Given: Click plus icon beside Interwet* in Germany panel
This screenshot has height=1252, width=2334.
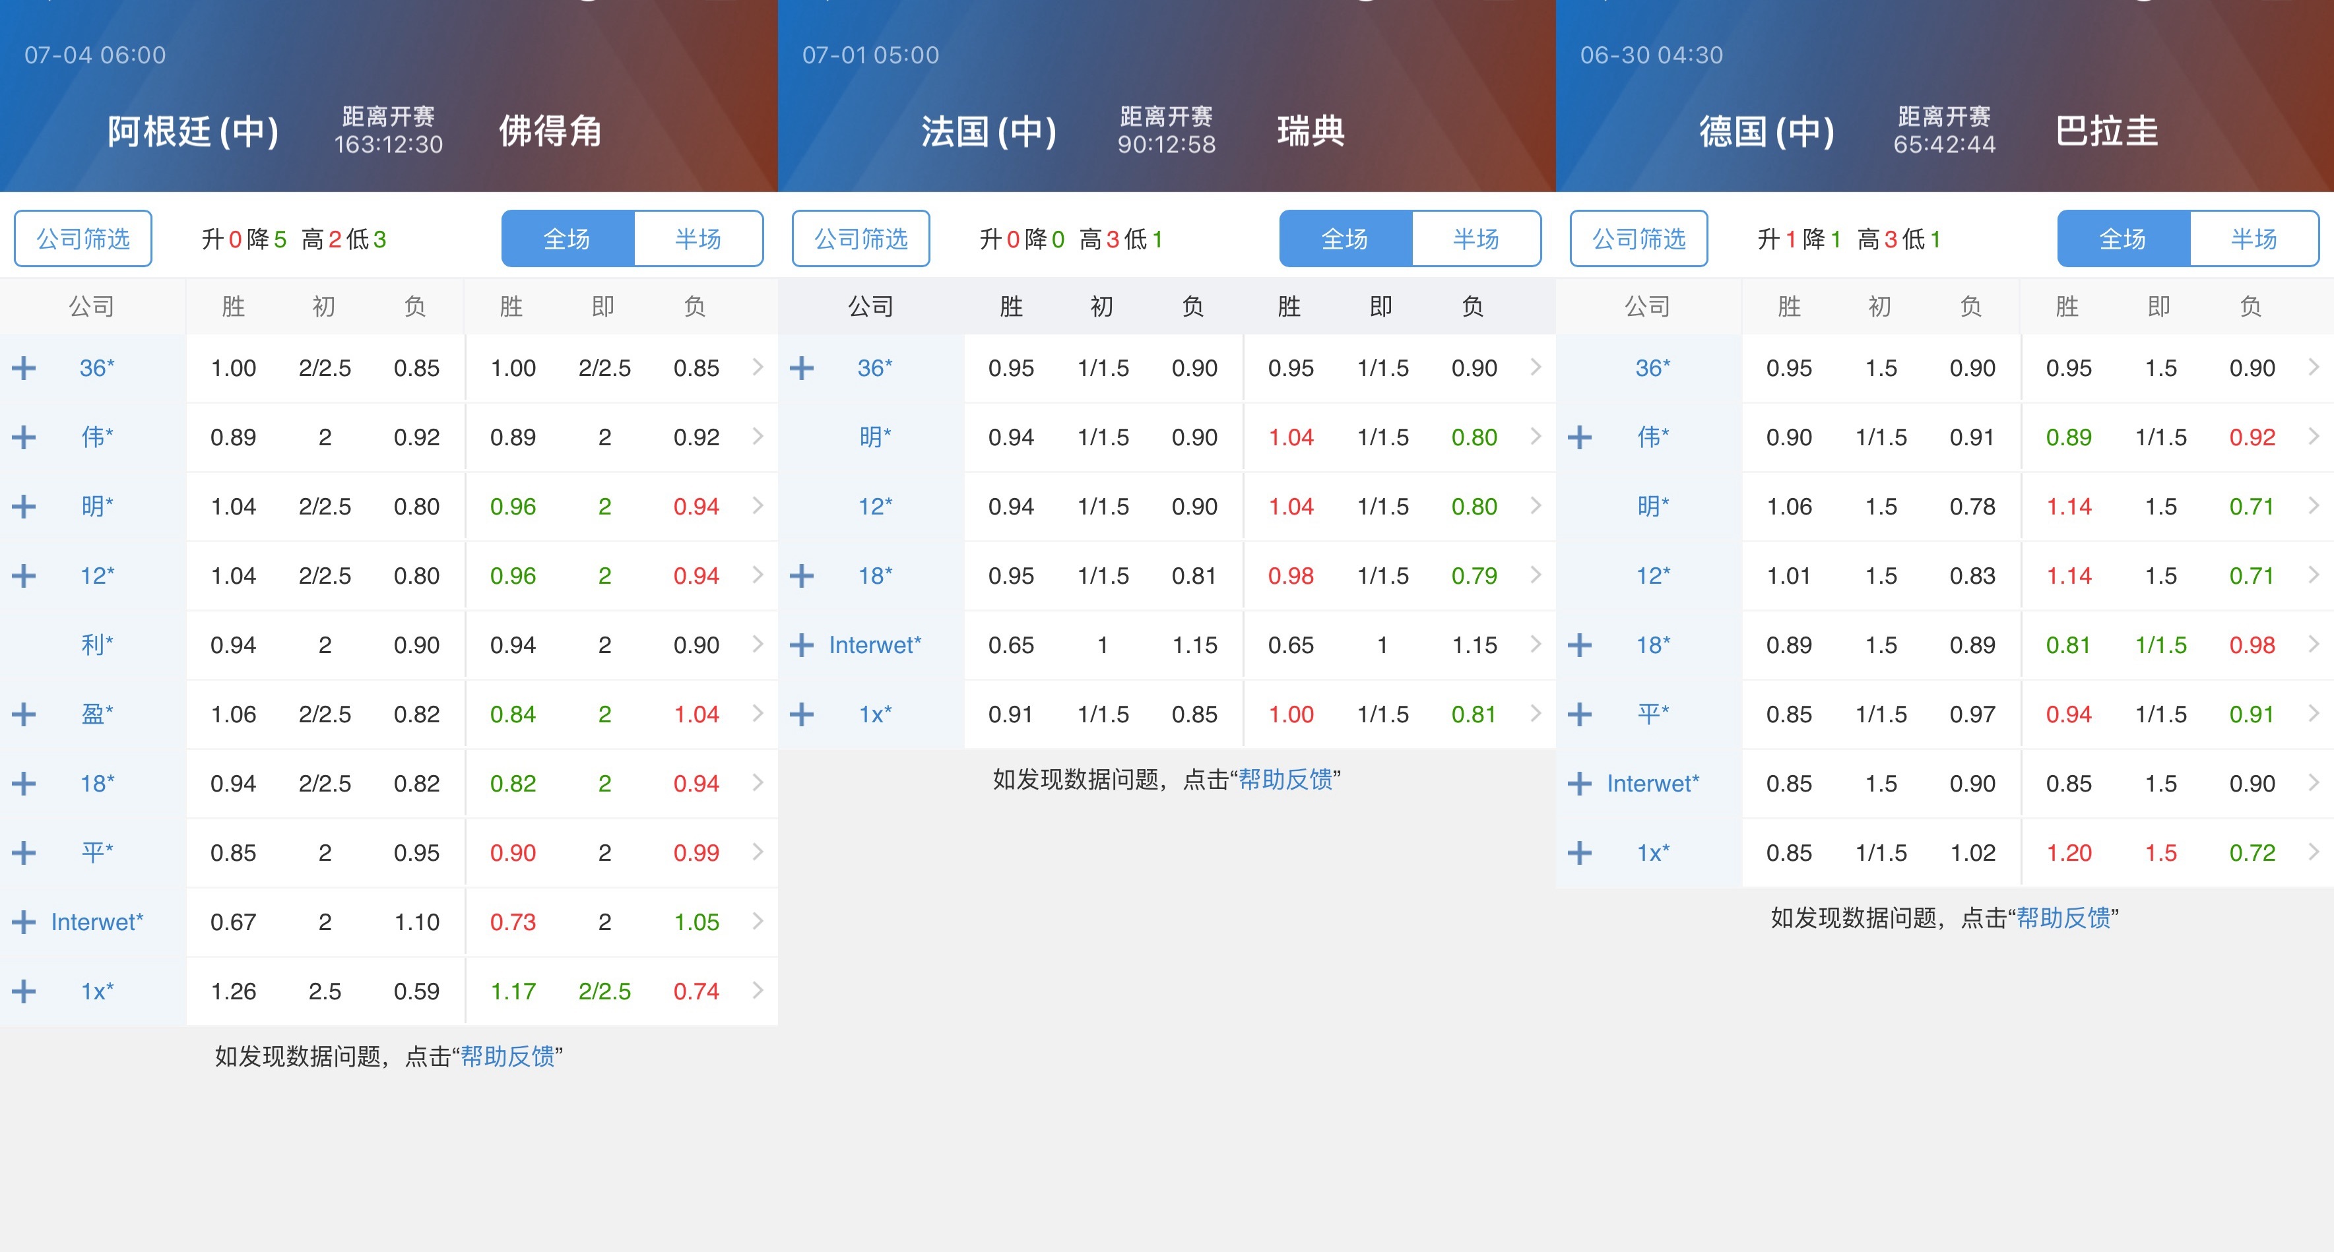Looking at the screenshot, I should [1579, 784].
